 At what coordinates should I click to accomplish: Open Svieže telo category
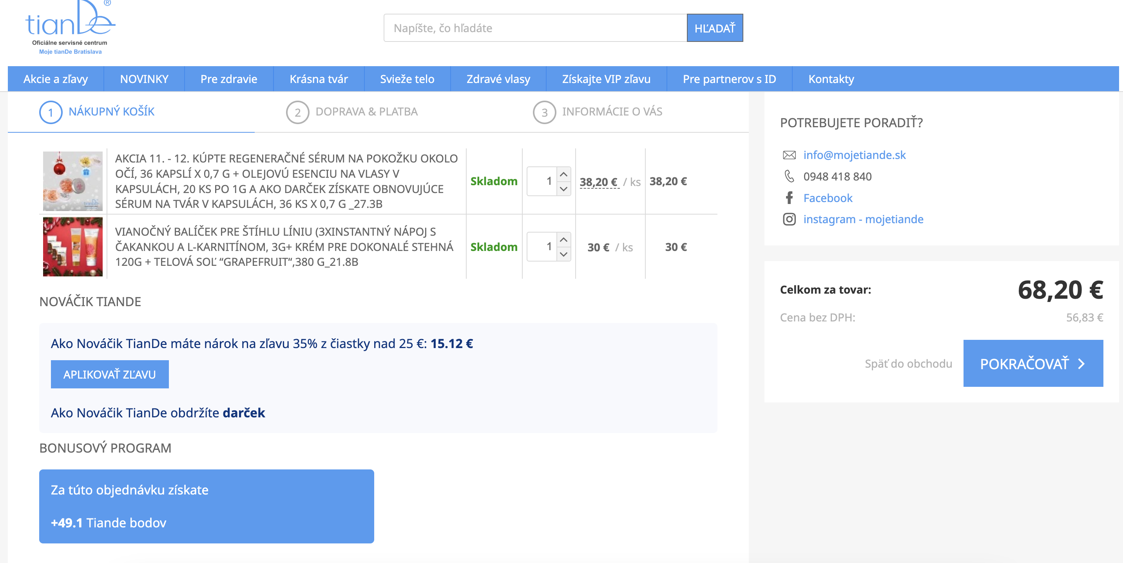point(407,79)
